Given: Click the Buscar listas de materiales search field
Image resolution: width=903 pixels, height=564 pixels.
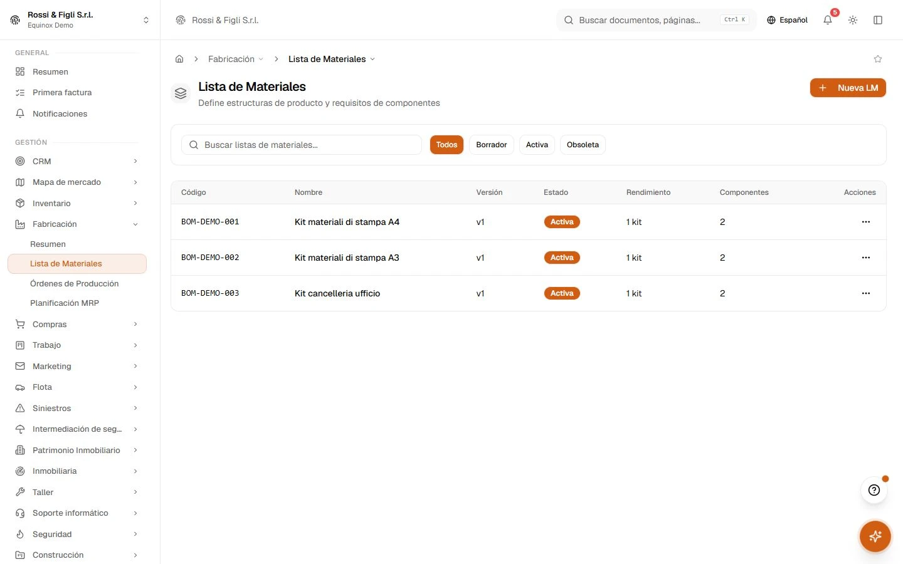Looking at the screenshot, I should pyautogui.click(x=302, y=145).
